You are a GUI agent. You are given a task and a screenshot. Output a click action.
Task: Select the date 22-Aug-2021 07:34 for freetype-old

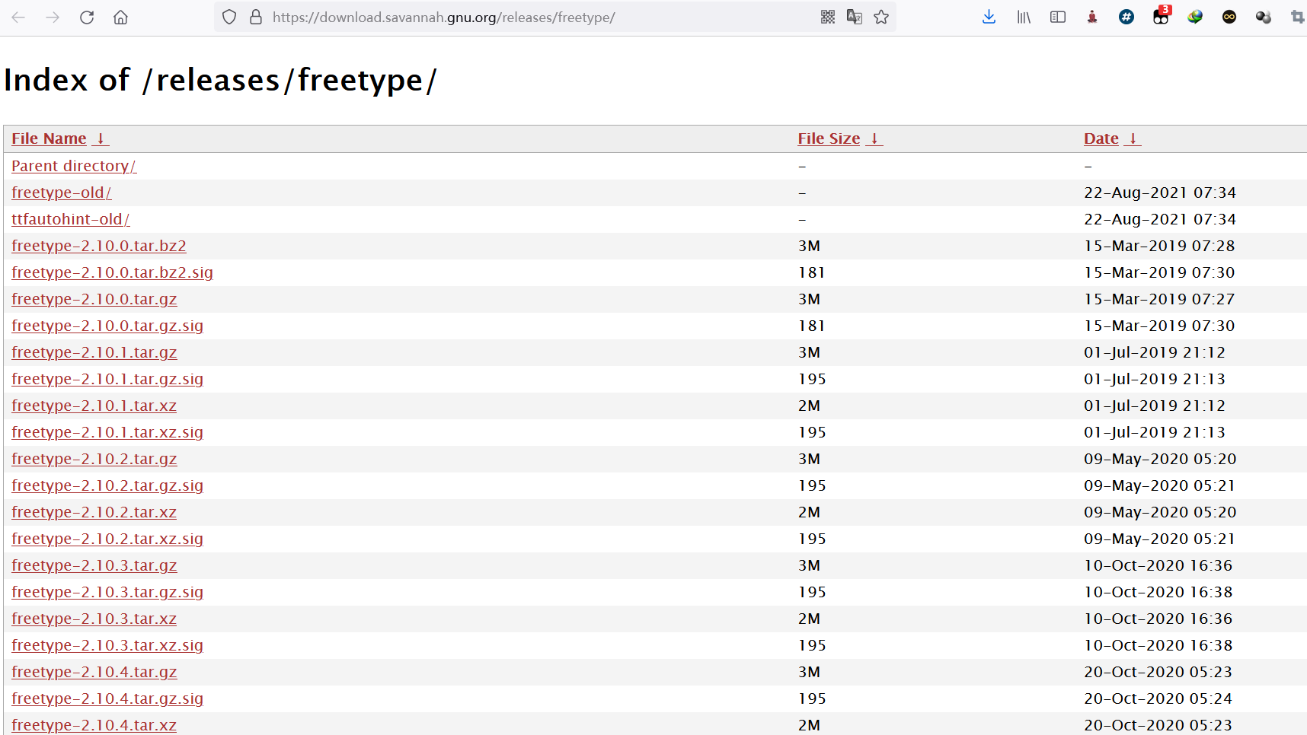click(1160, 192)
